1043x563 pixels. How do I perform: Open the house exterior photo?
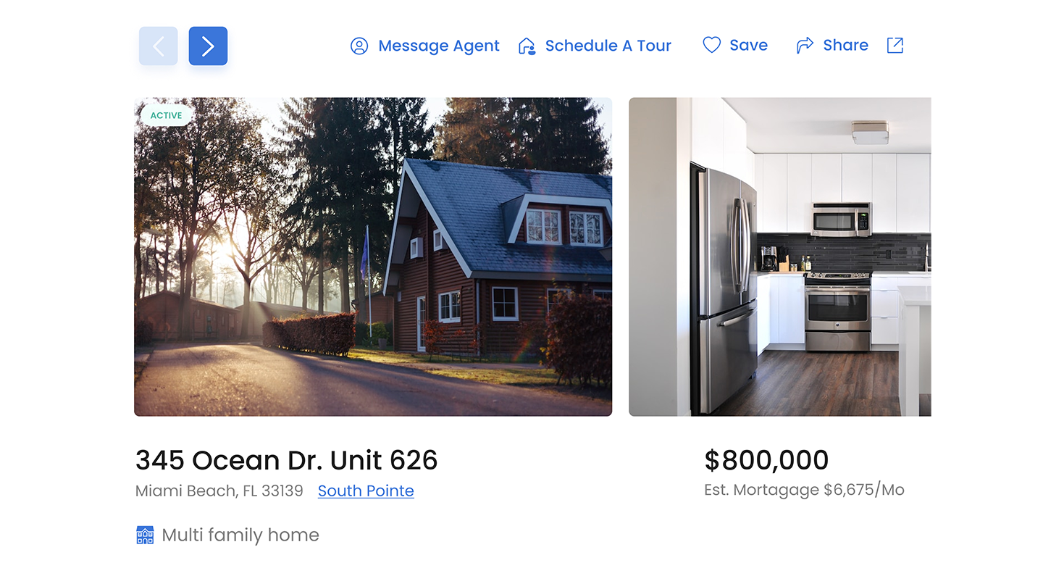coord(373,257)
